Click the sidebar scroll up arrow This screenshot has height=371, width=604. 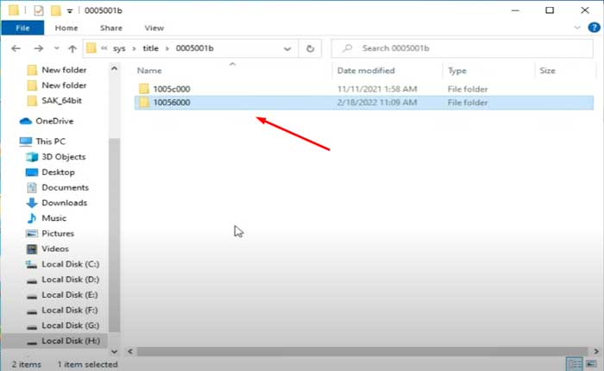pyautogui.click(x=115, y=68)
